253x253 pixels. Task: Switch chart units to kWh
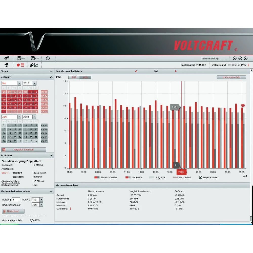[x=85, y=77]
